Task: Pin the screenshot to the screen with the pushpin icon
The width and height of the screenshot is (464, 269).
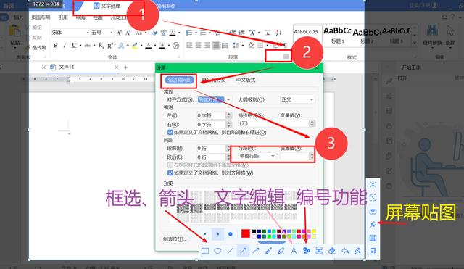Action: click(x=373, y=225)
